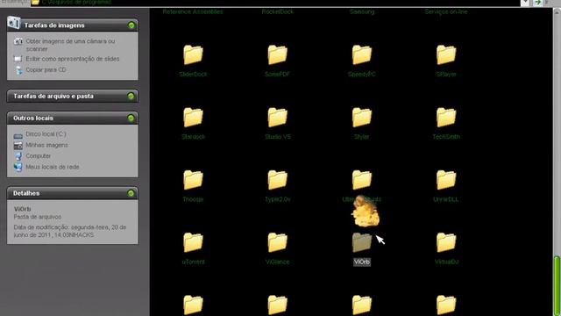This screenshot has width=561, height=316.
Task: Click Obter imagens de uma câmara link
Action: [70, 45]
